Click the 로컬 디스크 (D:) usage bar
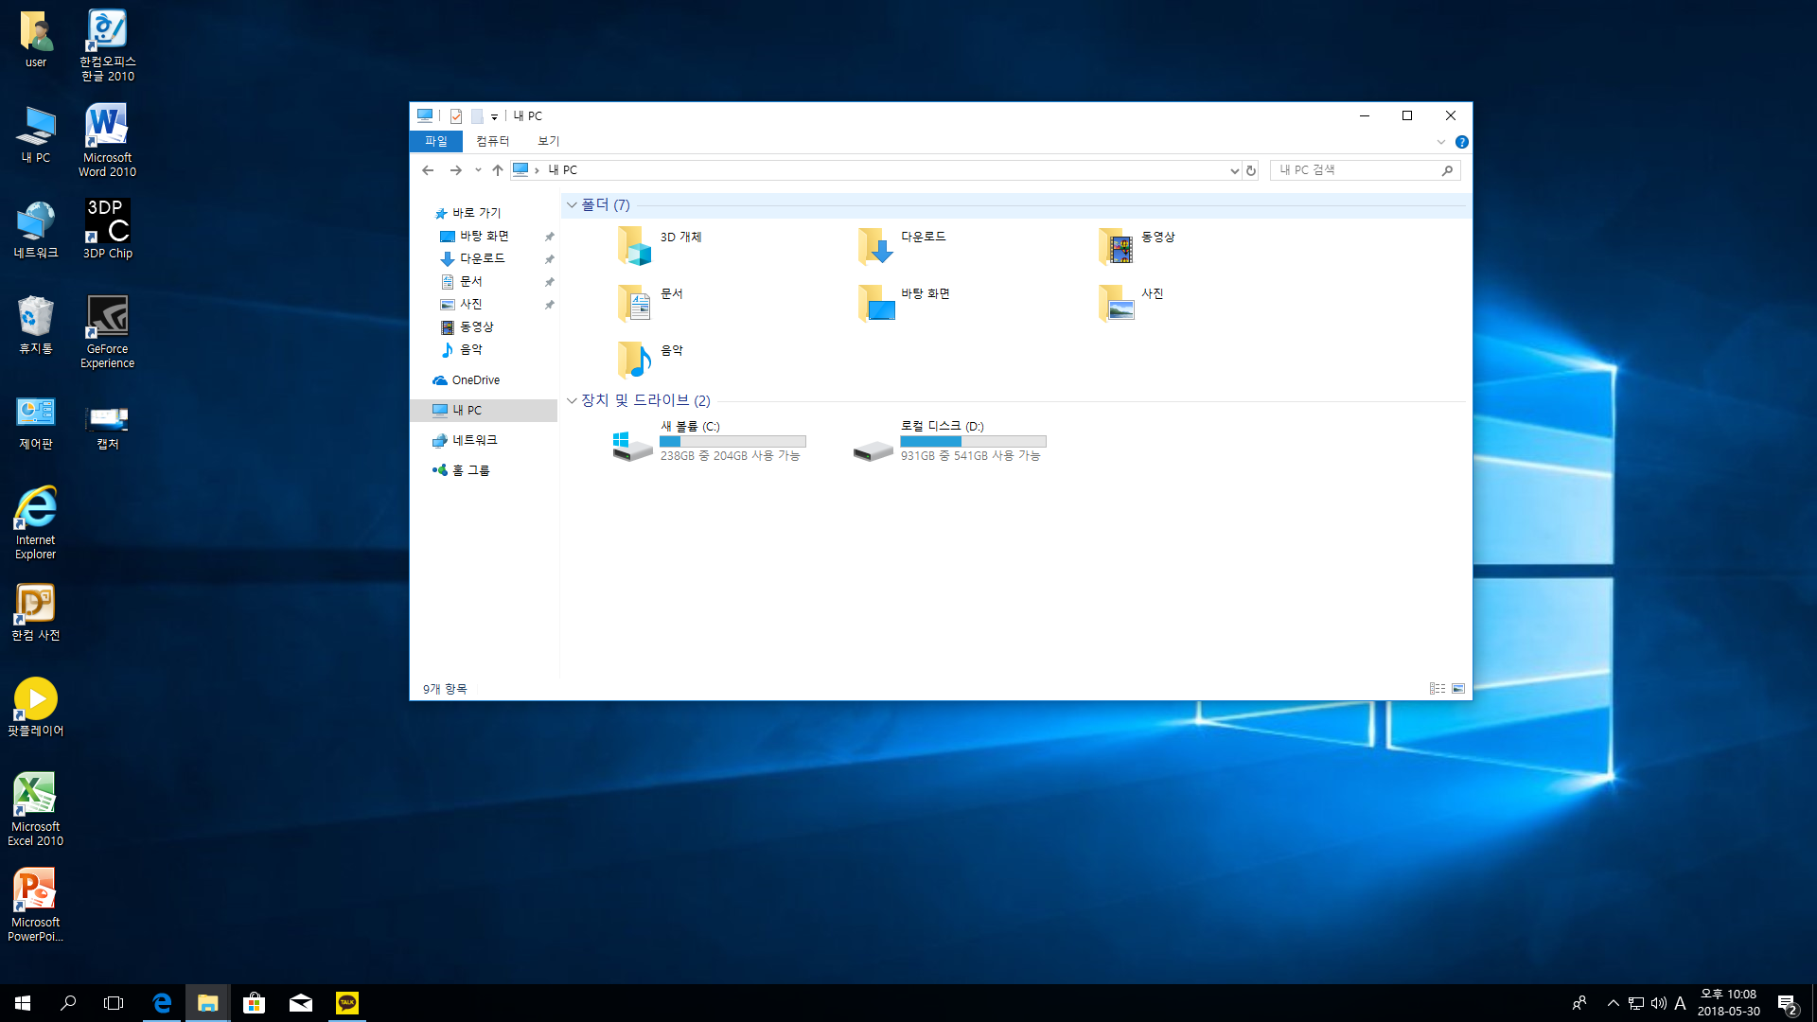The image size is (1817, 1022). [x=973, y=442]
